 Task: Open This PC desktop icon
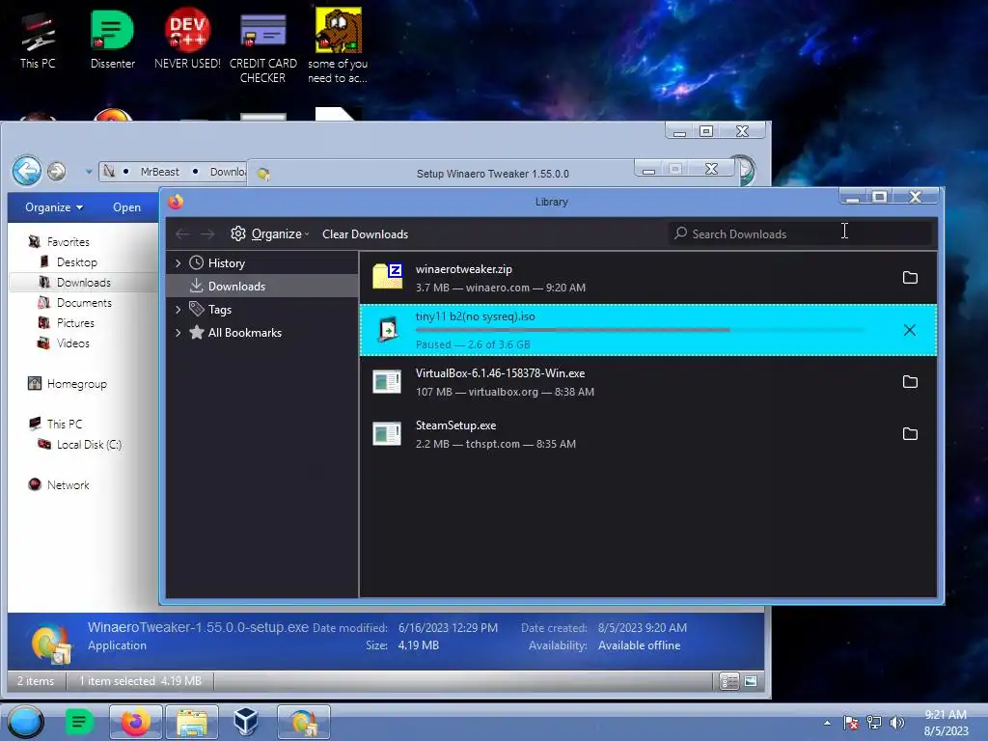38,39
